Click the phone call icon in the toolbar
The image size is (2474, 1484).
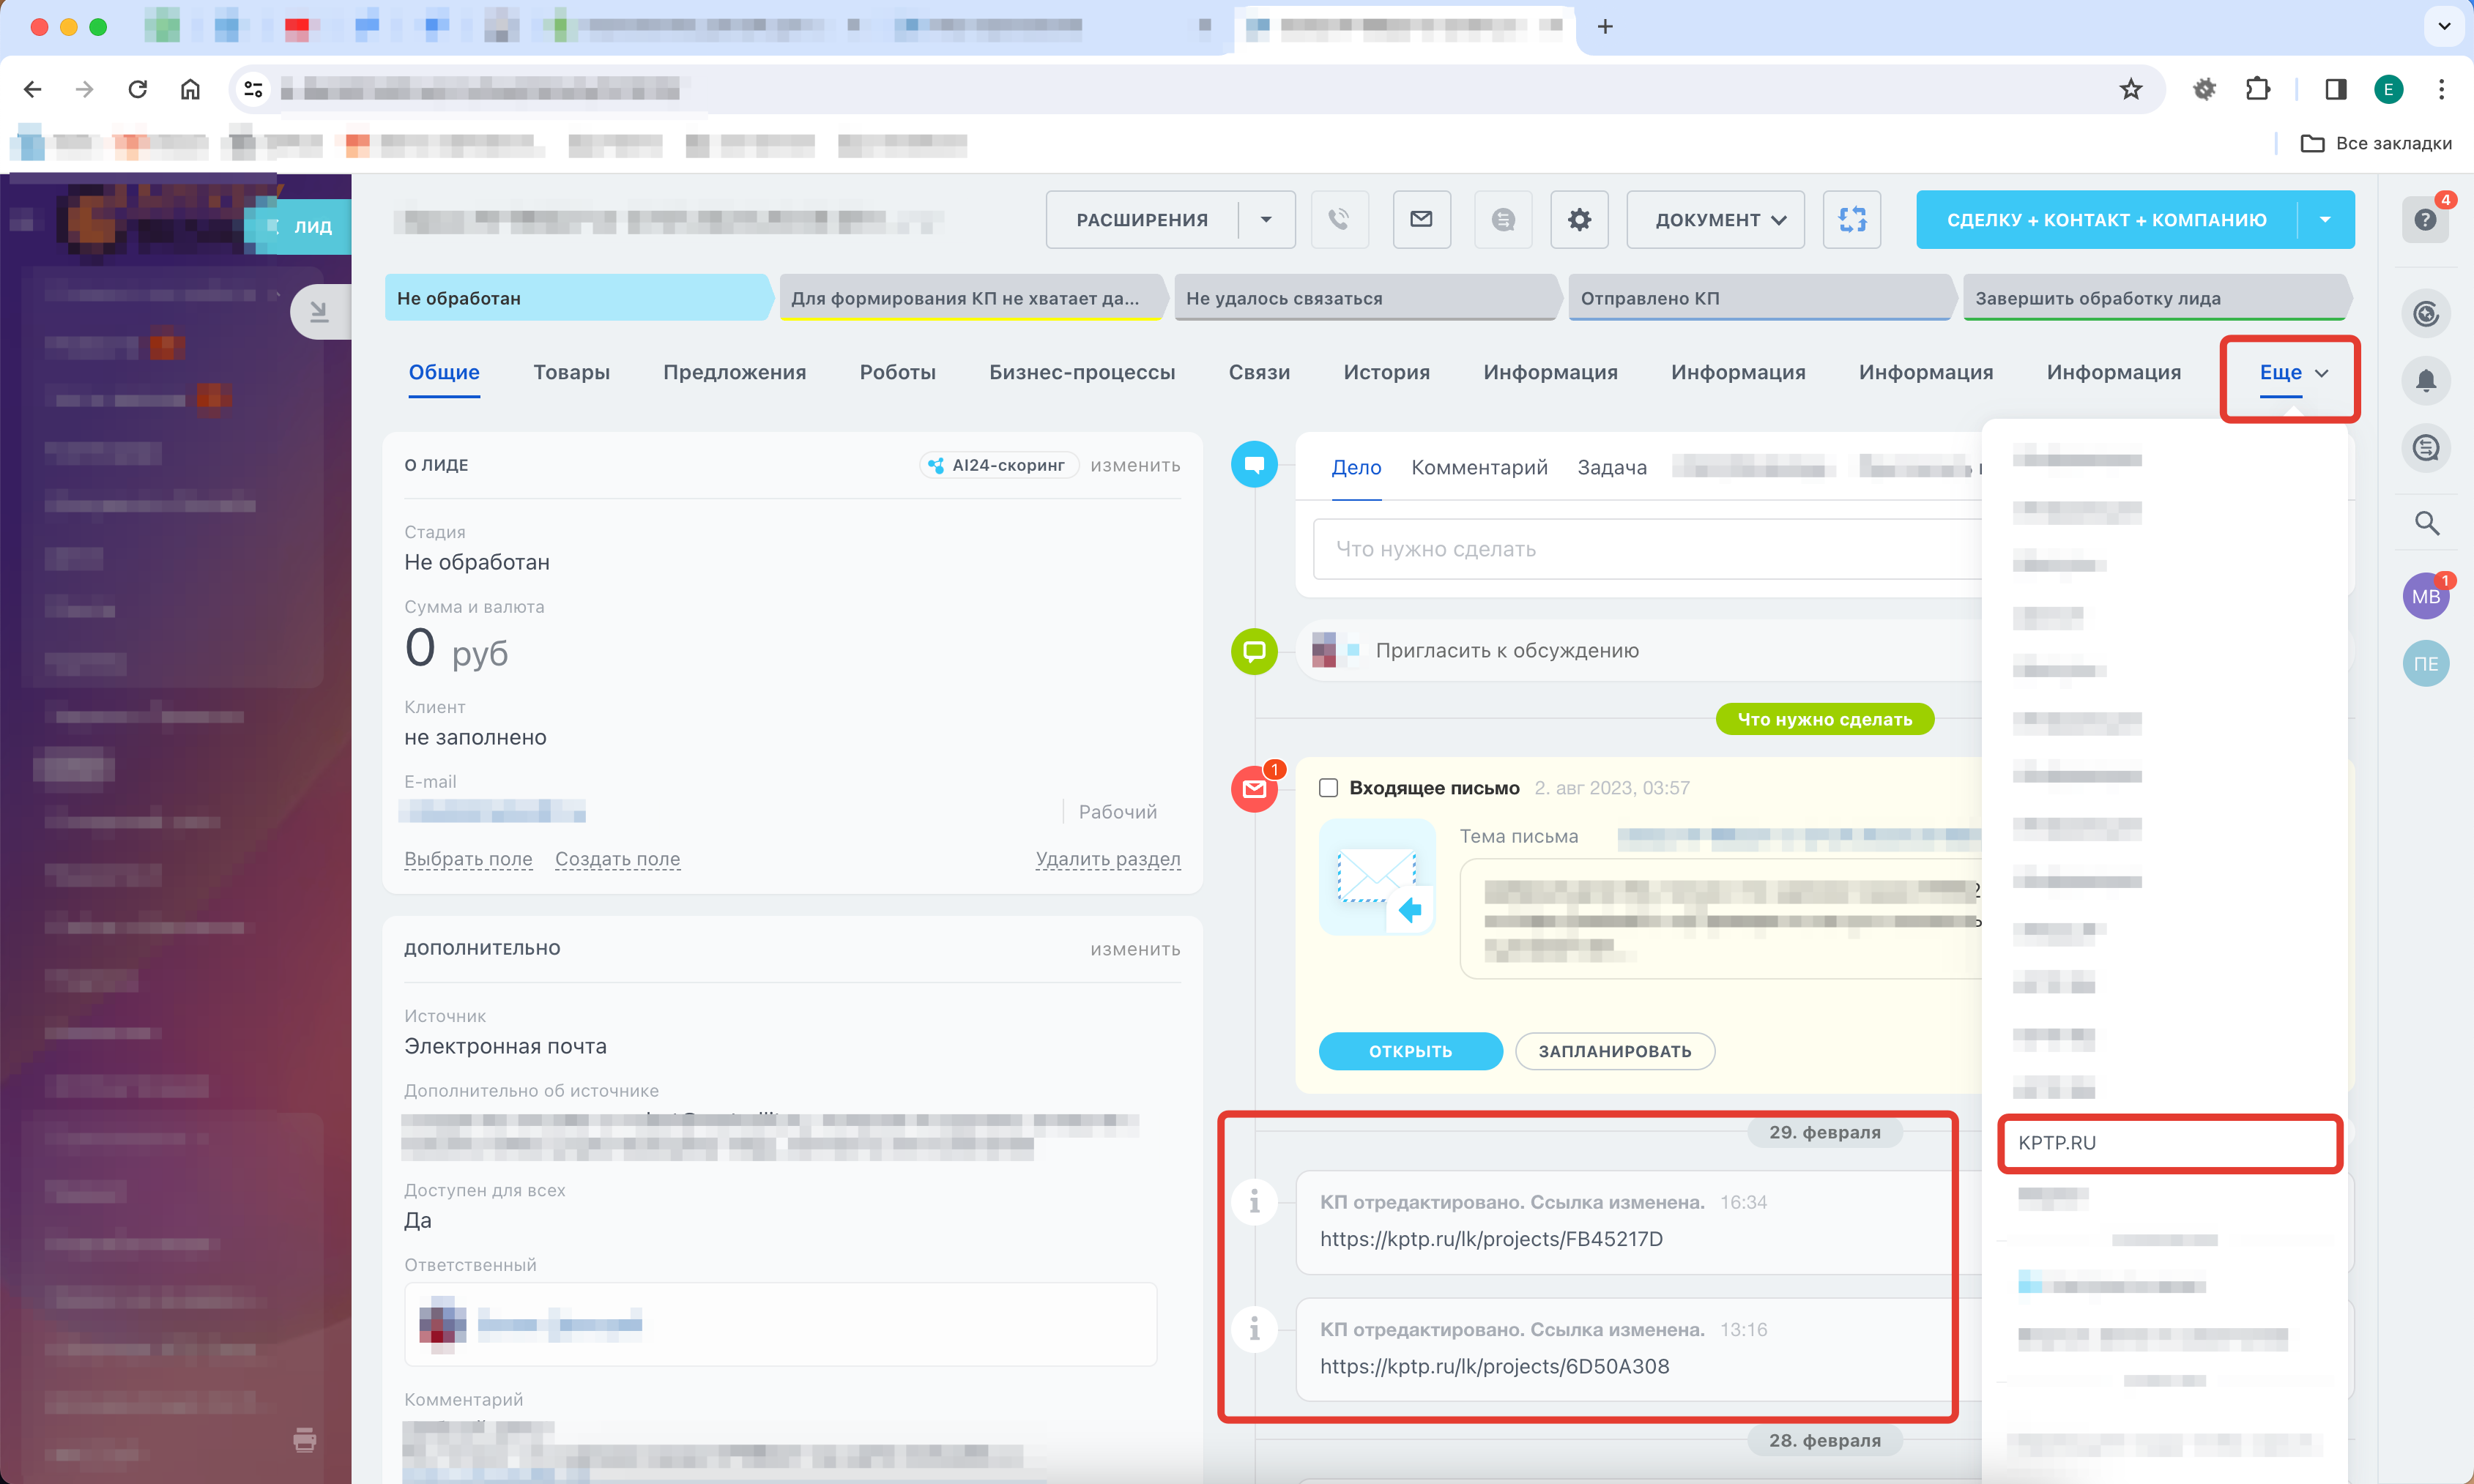point(1339,219)
